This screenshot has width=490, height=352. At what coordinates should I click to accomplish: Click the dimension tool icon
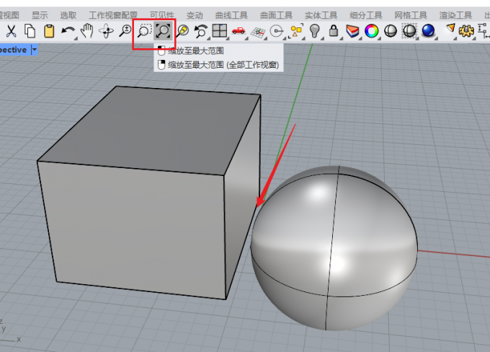pyautogui.click(x=484, y=31)
